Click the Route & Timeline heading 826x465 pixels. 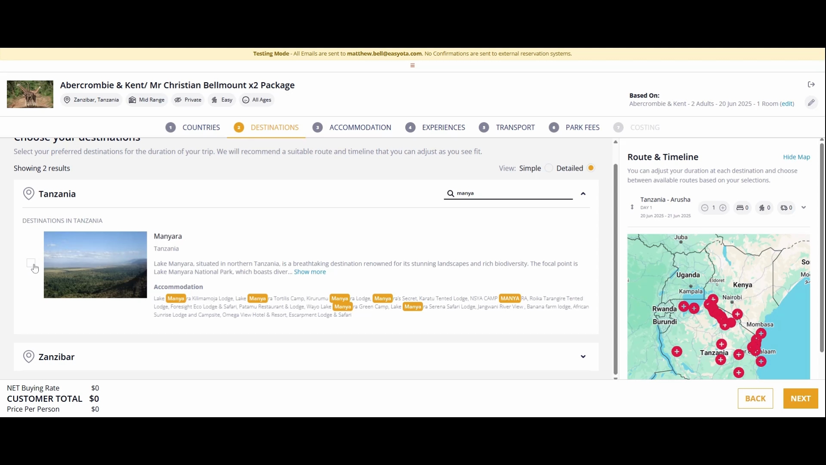point(663,157)
